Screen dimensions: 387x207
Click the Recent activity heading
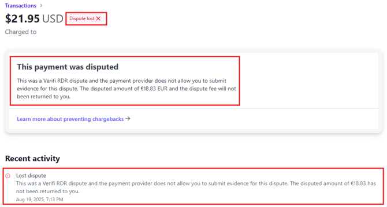pyautogui.click(x=32, y=158)
